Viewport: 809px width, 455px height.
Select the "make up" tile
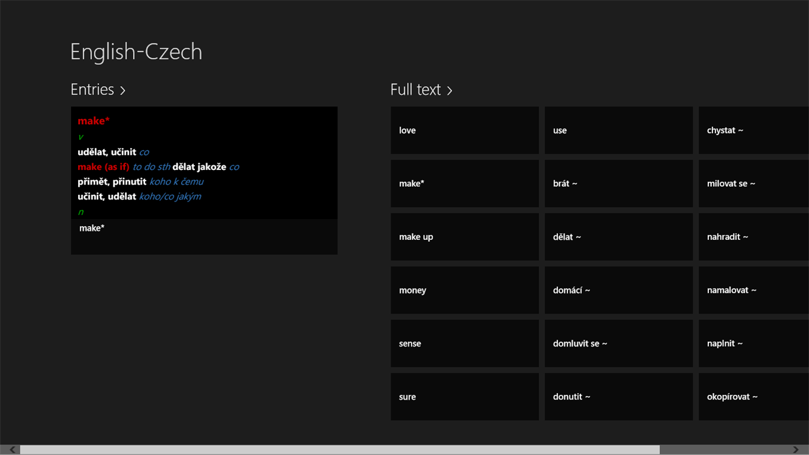tap(464, 236)
